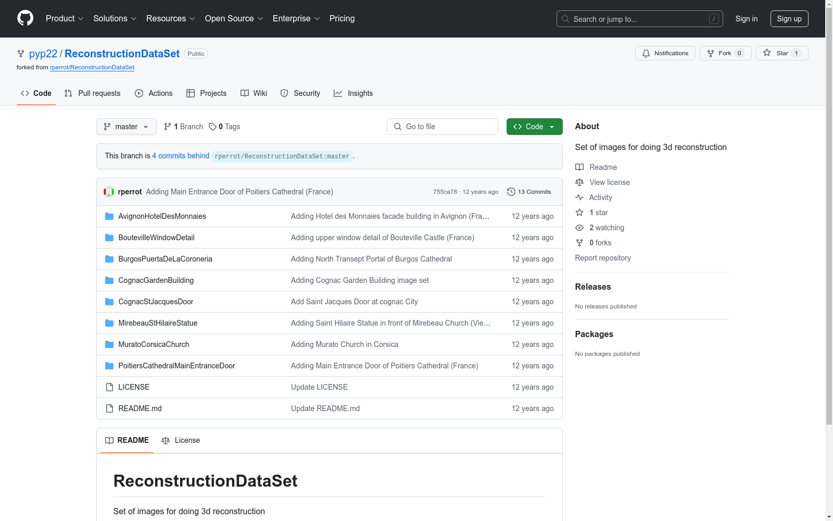Screen dimensions: 833x521
Task: Click the LICENSE file icon
Action: click(109, 387)
